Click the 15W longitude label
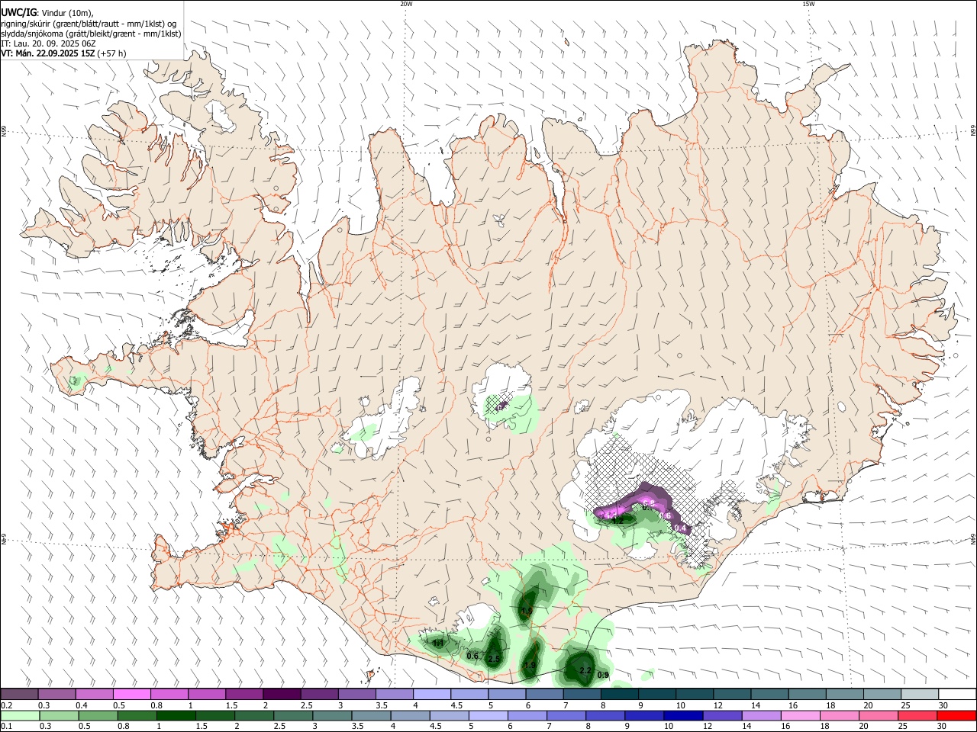The height and width of the screenshot is (732, 977). [808, 4]
